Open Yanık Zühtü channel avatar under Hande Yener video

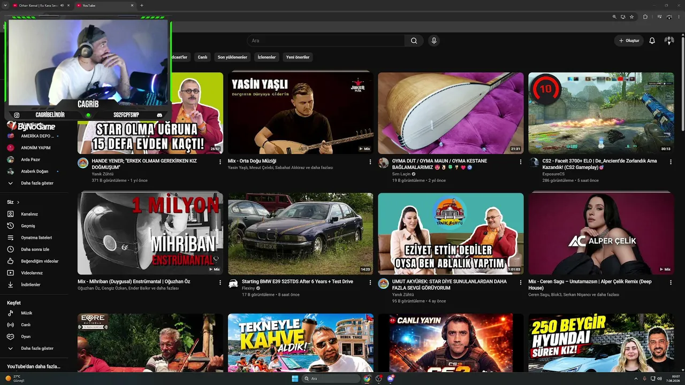pos(83,163)
